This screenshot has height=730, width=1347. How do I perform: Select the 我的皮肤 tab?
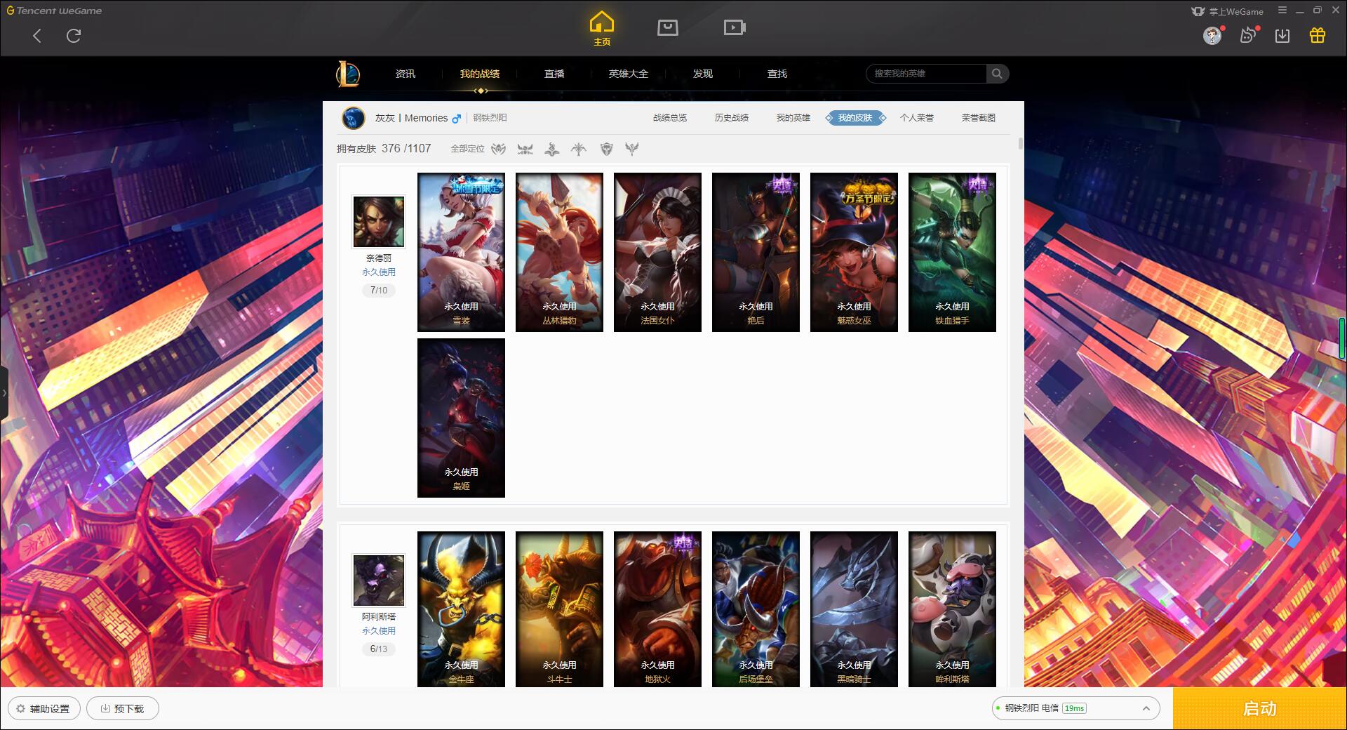coord(855,118)
